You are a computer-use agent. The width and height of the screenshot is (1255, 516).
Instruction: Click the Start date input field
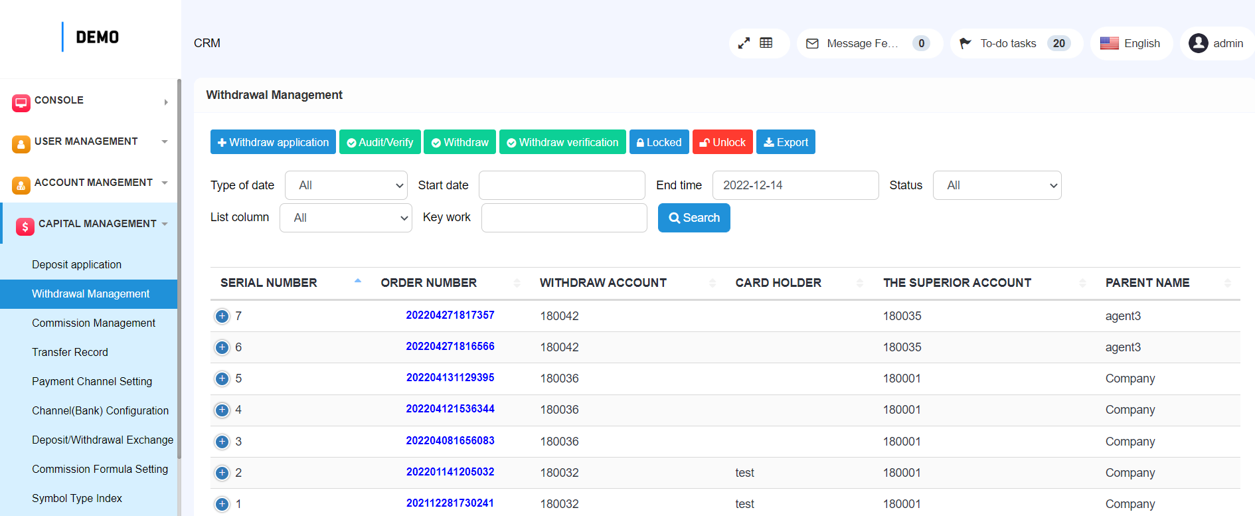562,185
